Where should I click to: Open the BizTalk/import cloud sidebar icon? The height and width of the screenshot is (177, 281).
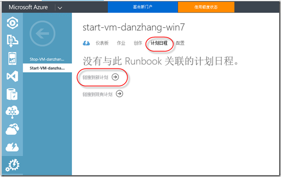[12, 41]
